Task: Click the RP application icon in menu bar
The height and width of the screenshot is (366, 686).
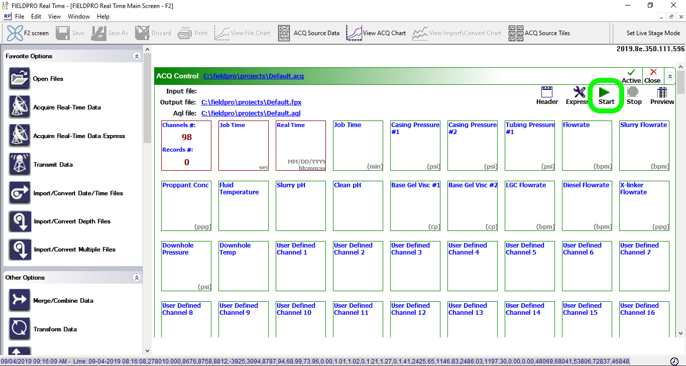Action: point(7,17)
